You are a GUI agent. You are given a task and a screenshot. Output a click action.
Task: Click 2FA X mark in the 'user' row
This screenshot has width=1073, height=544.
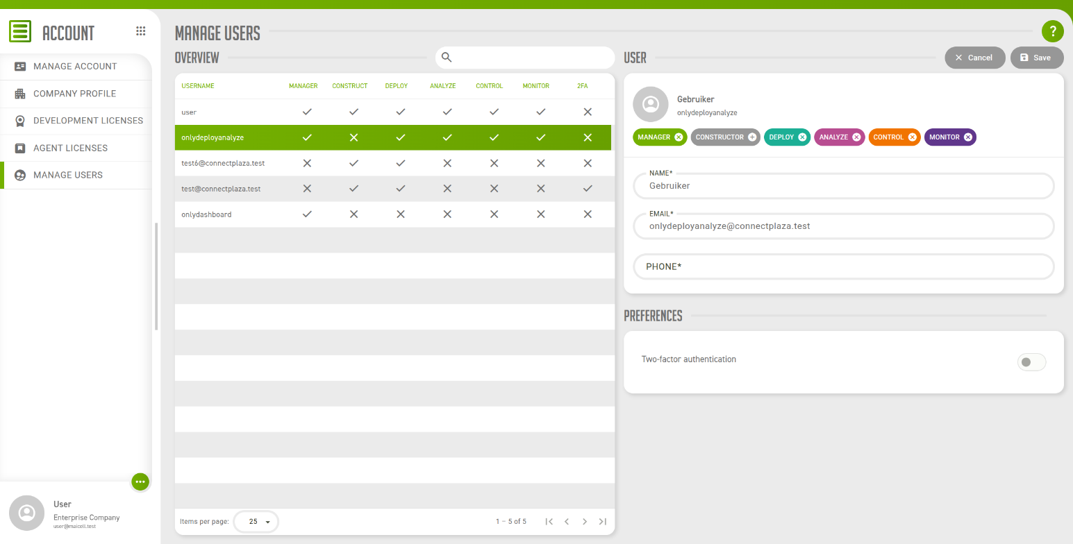pyautogui.click(x=588, y=112)
